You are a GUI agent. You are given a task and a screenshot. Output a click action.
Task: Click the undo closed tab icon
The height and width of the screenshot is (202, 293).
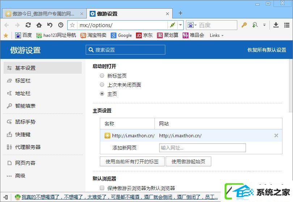[50, 25]
